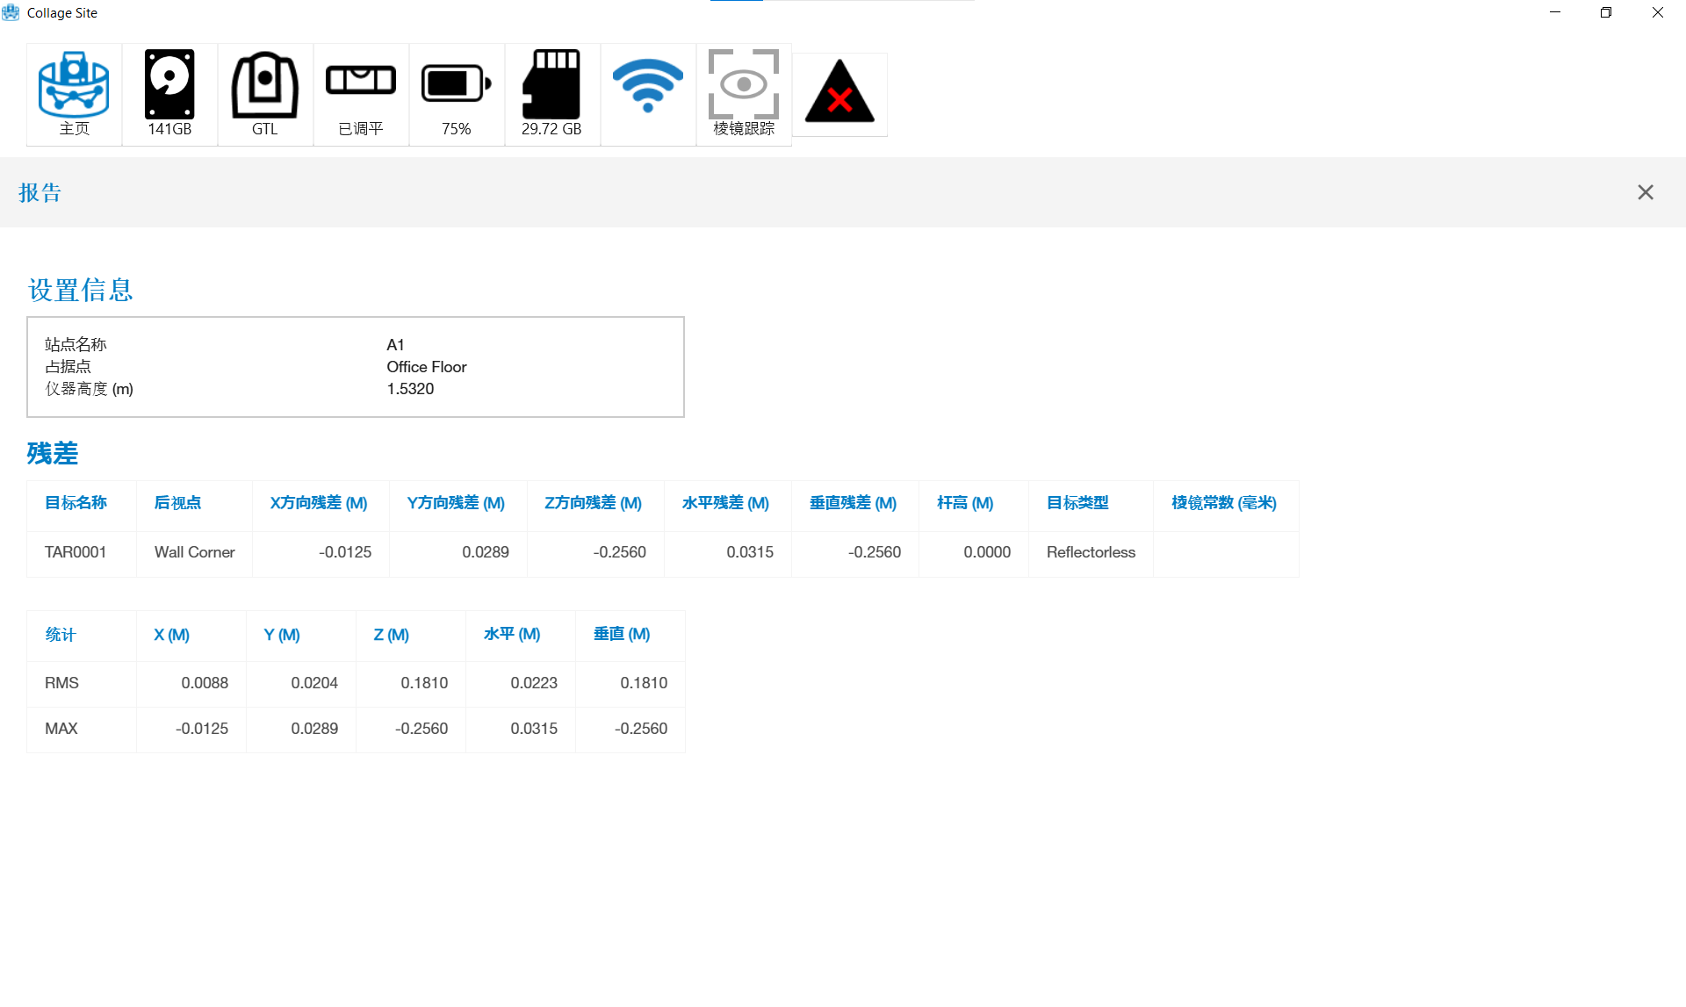Sort by X方向残差 (M) column header

point(319,503)
